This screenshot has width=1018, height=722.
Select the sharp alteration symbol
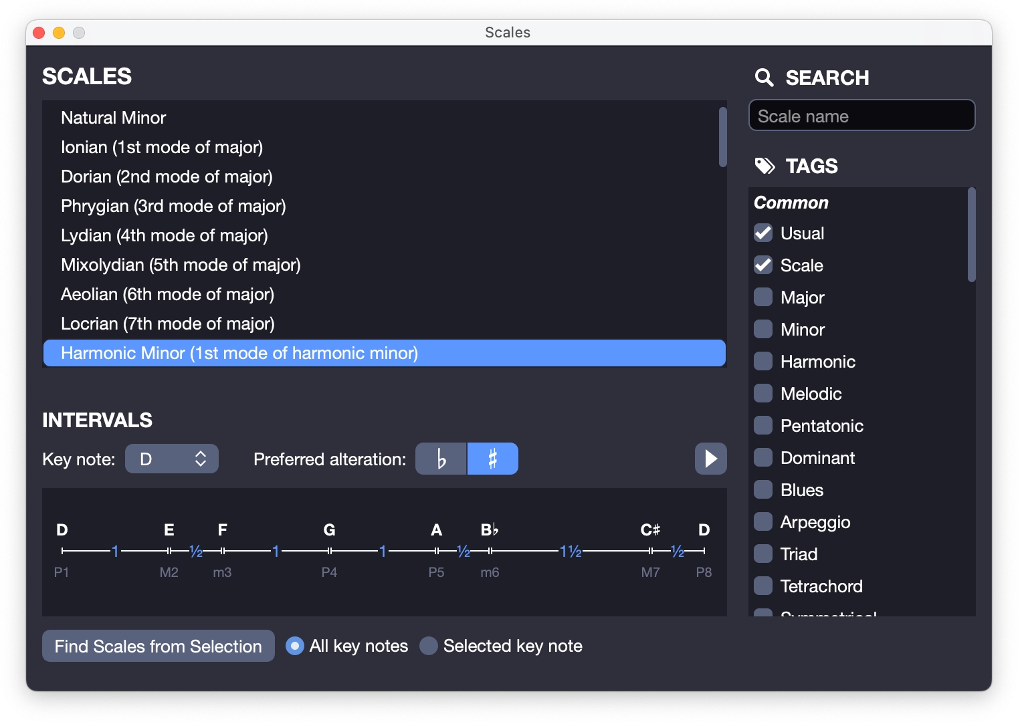(x=493, y=459)
